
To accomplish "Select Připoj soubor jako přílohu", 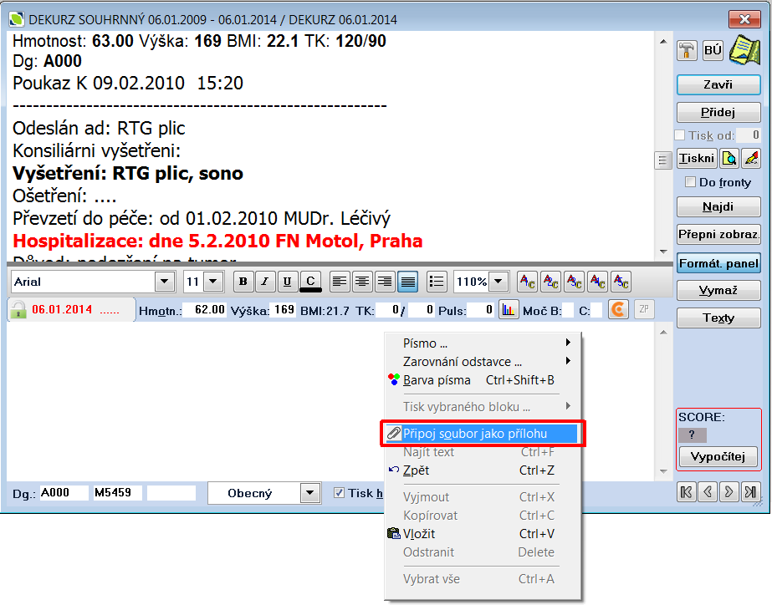I will [482, 434].
